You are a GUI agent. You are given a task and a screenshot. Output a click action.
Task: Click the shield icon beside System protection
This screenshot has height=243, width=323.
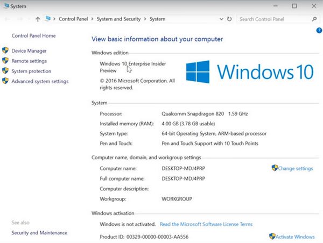5,71
